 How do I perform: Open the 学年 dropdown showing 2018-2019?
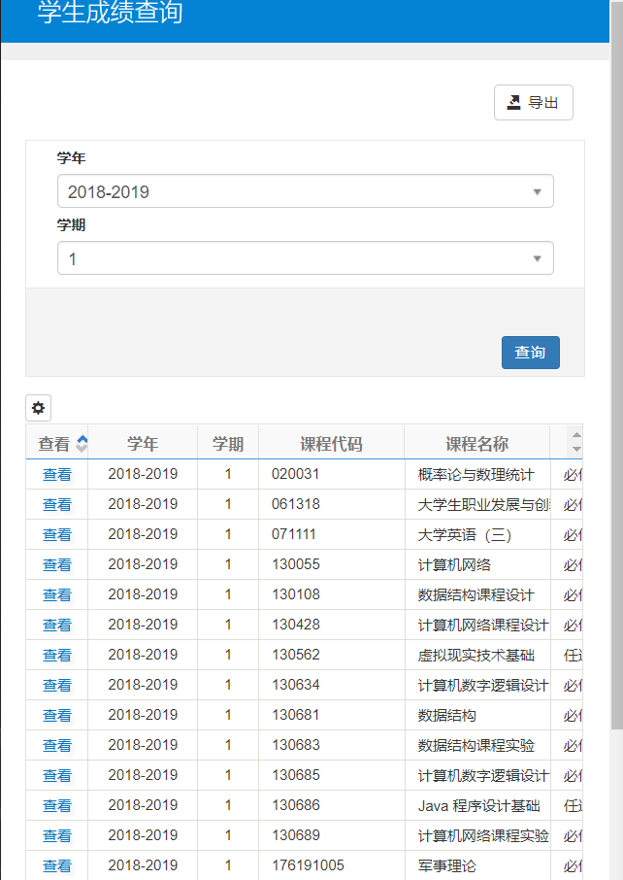305,191
